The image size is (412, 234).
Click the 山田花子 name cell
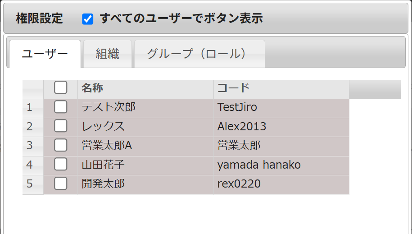tap(145, 166)
